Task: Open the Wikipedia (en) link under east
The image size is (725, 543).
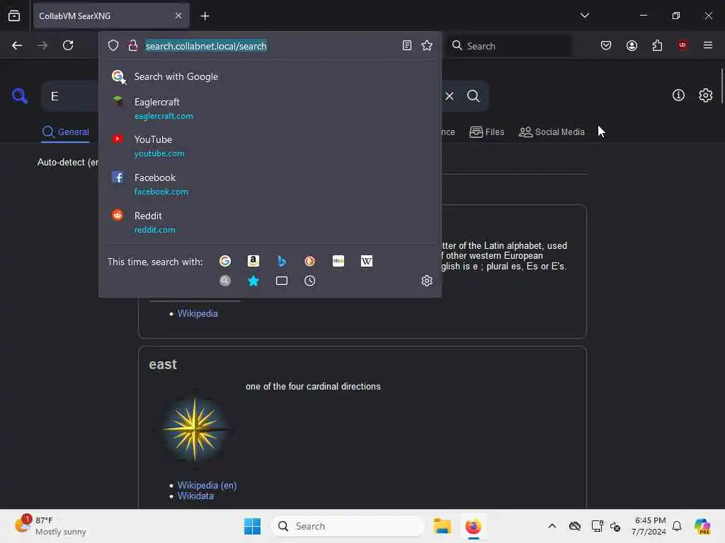Action: pos(207,485)
